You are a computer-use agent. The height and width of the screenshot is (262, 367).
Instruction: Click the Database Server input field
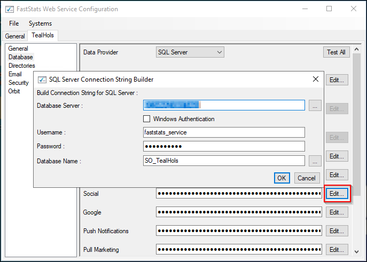click(x=224, y=105)
